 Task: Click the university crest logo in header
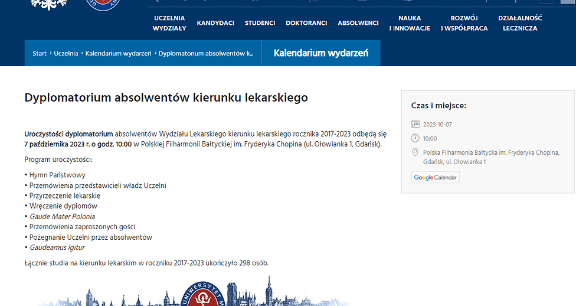[x=103, y=5]
